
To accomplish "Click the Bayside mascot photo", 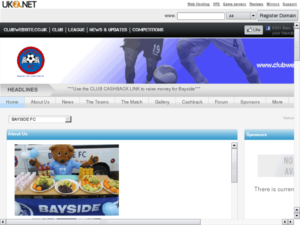I will [66, 180].
